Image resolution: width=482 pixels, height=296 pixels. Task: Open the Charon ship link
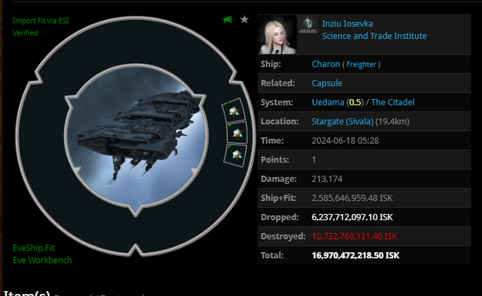(x=326, y=64)
